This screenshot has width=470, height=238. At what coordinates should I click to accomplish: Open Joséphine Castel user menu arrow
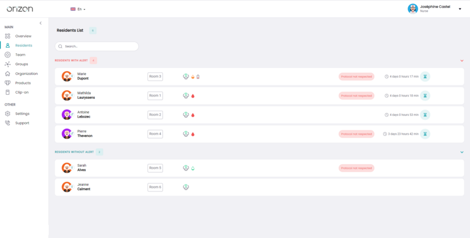(x=460, y=9)
